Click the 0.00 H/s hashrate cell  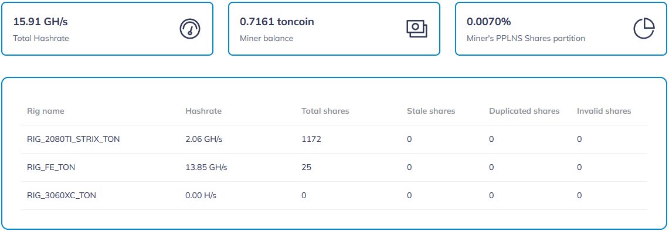[201, 196]
